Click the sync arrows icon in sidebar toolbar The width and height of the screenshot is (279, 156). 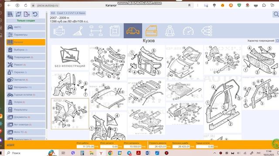point(18,14)
